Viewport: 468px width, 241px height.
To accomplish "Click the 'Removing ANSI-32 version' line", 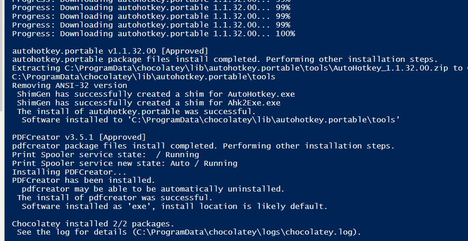I will point(70,86).
